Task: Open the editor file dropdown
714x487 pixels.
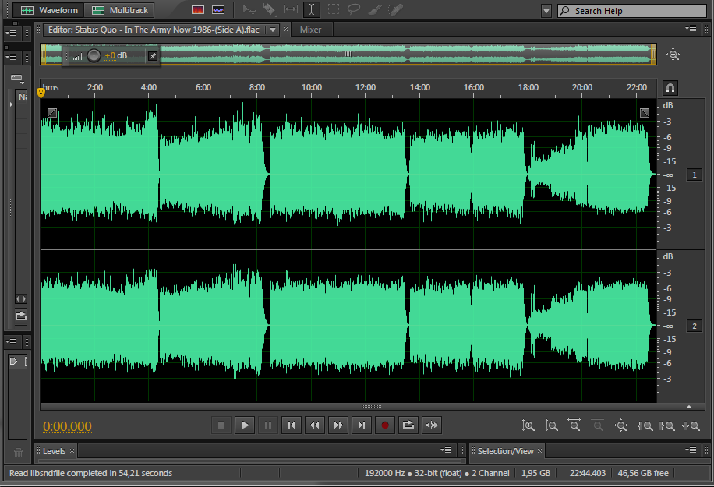Action: (x=273, y=30)
